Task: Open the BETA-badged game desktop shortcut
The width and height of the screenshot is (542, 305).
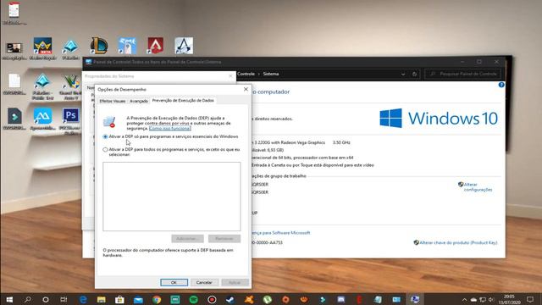Action: (x=42, y=48)
